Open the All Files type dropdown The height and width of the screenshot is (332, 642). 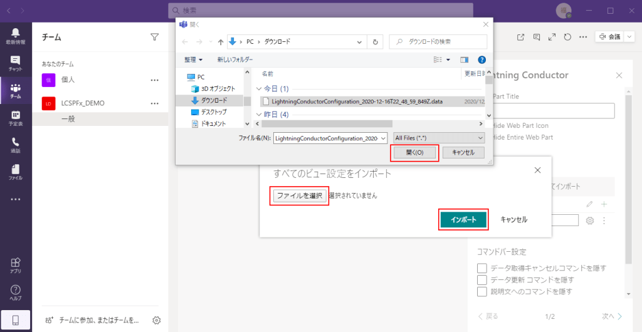pyautogui.click(x=439, y=138)
